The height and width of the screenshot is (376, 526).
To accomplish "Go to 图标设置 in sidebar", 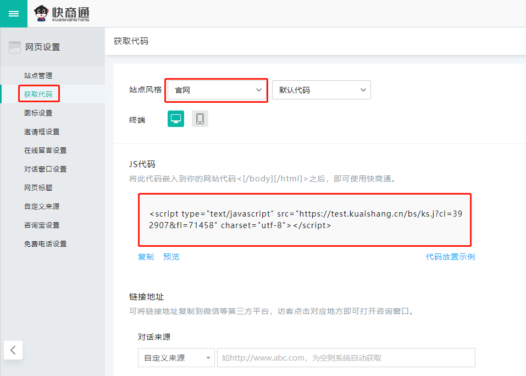I will click(x=38, y=113).
